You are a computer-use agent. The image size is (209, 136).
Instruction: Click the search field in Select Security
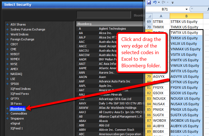104,15
